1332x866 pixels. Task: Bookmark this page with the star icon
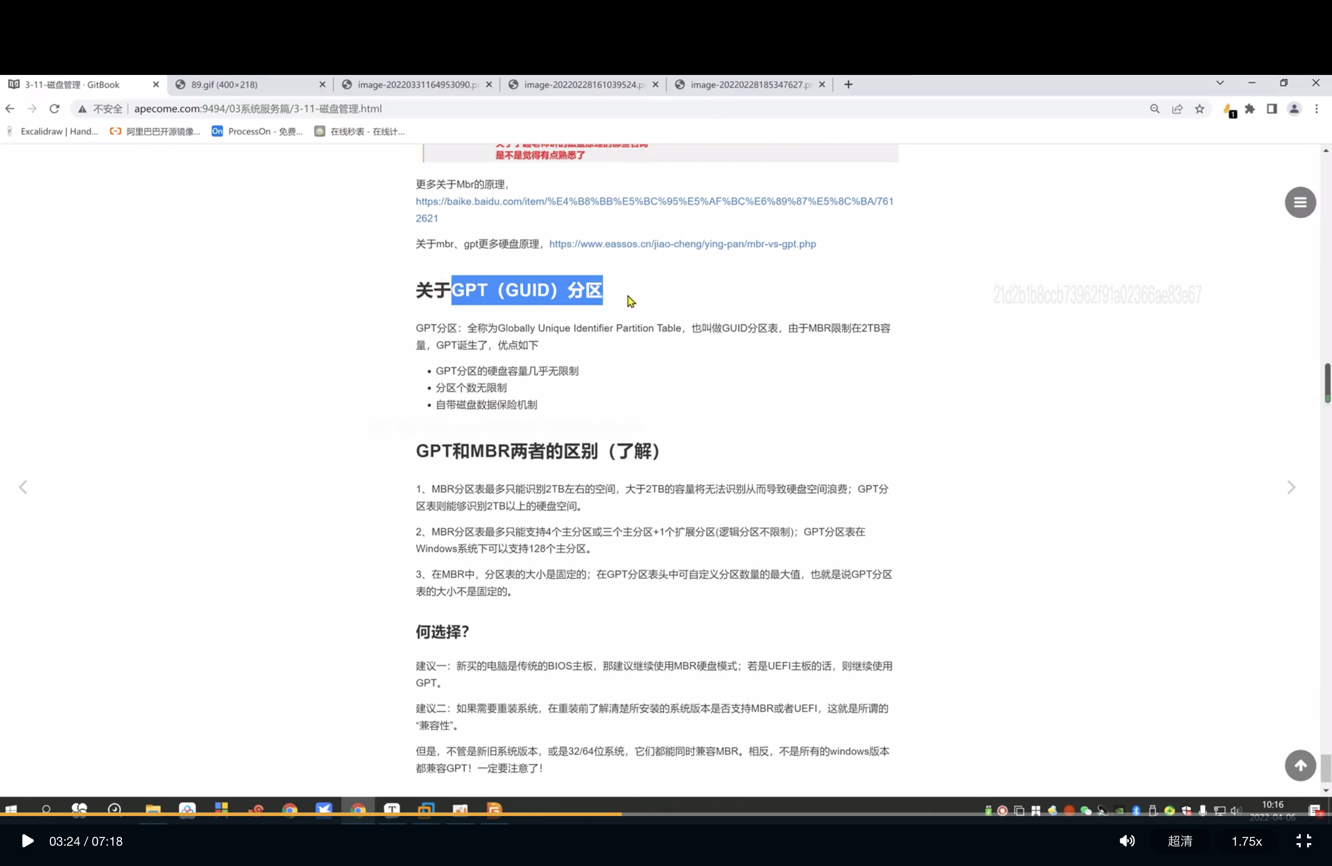(1199, 109)
